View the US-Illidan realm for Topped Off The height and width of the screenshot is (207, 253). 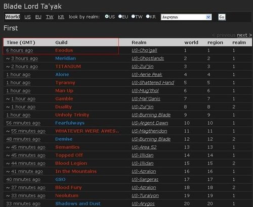click(x=143, y=155)
